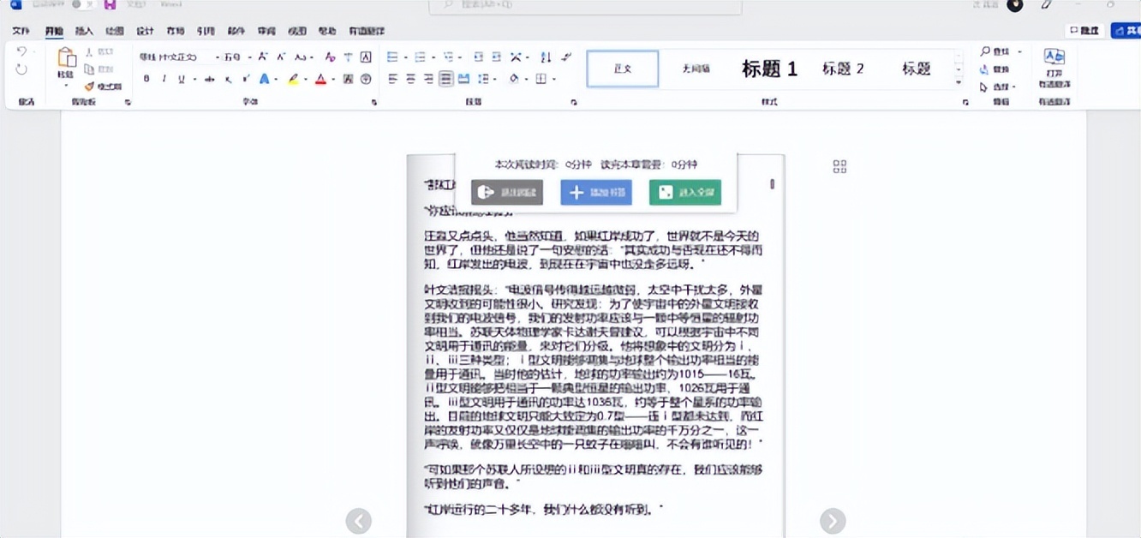Click the Enclosed Characters icon
1141x538 pixels.
coord(366,79)
